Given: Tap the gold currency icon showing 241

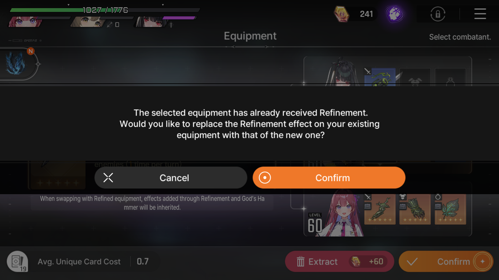Looking at the screenshot, I should click(341, 14).
